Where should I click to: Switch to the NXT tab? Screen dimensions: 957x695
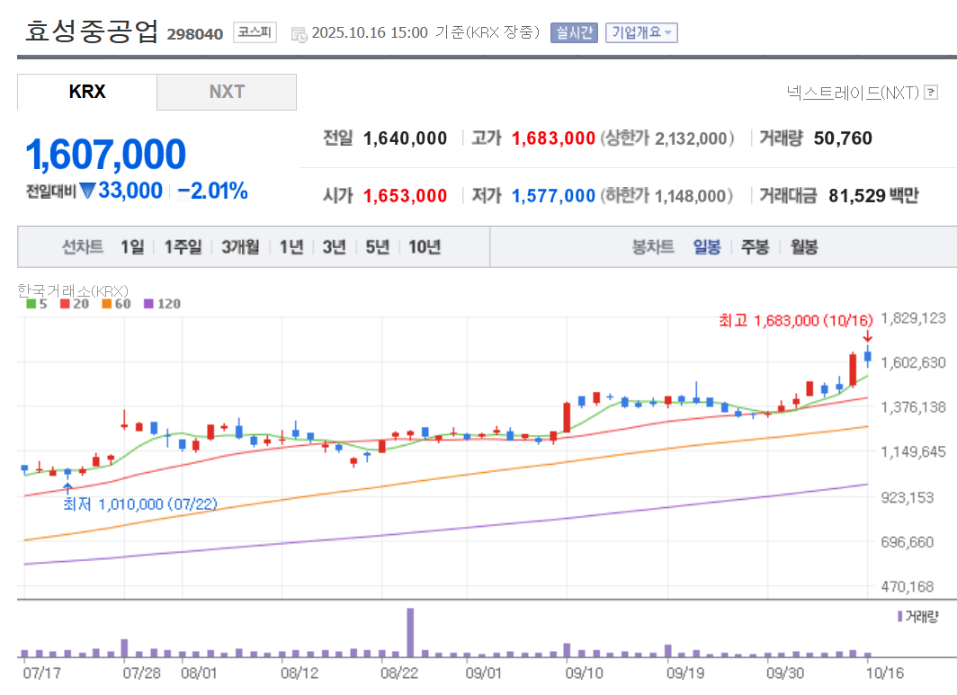click(227, 92)
